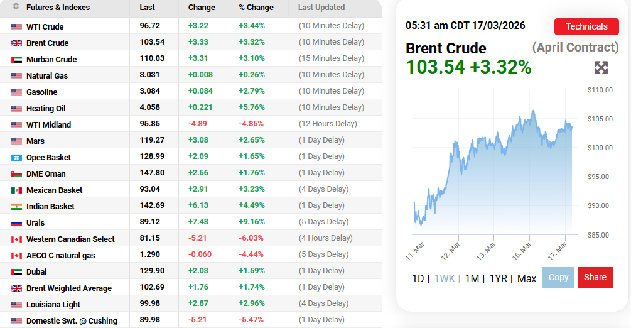Viewport: 631px width, 328px height.
Task: Click the UAE flag beside Murban Crude
Action: (x=16, y=60)
